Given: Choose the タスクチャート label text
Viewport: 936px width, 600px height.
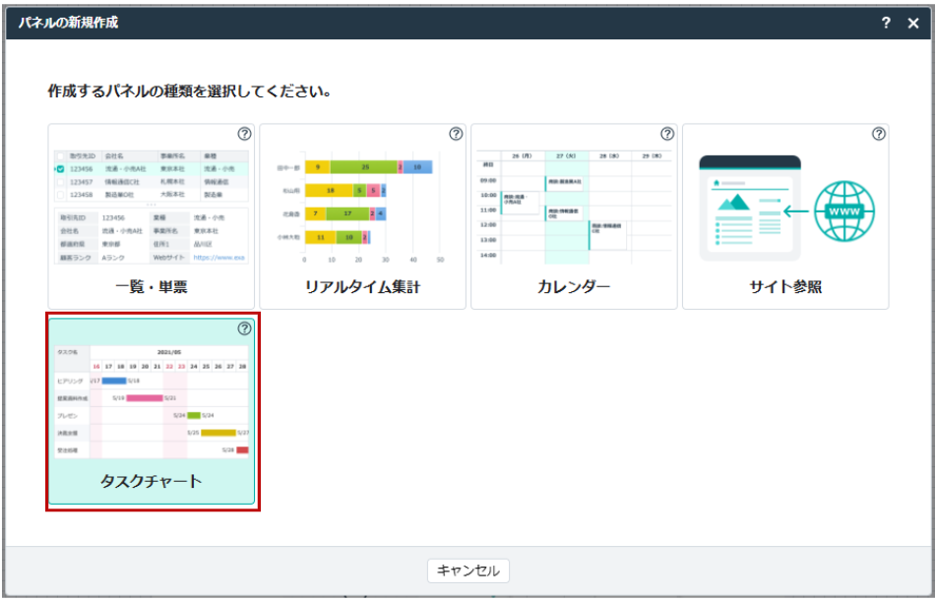Looking at the screenshot, I should click(152, 481).
